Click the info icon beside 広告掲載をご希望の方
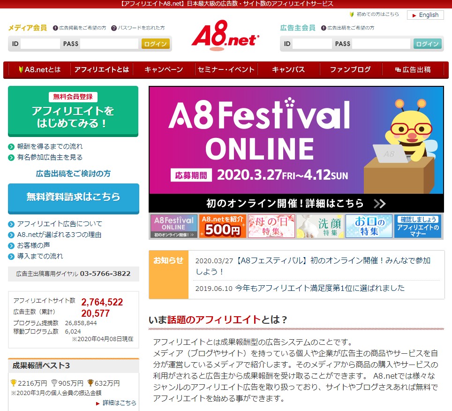The image size is (452, 411). point(55,28)
